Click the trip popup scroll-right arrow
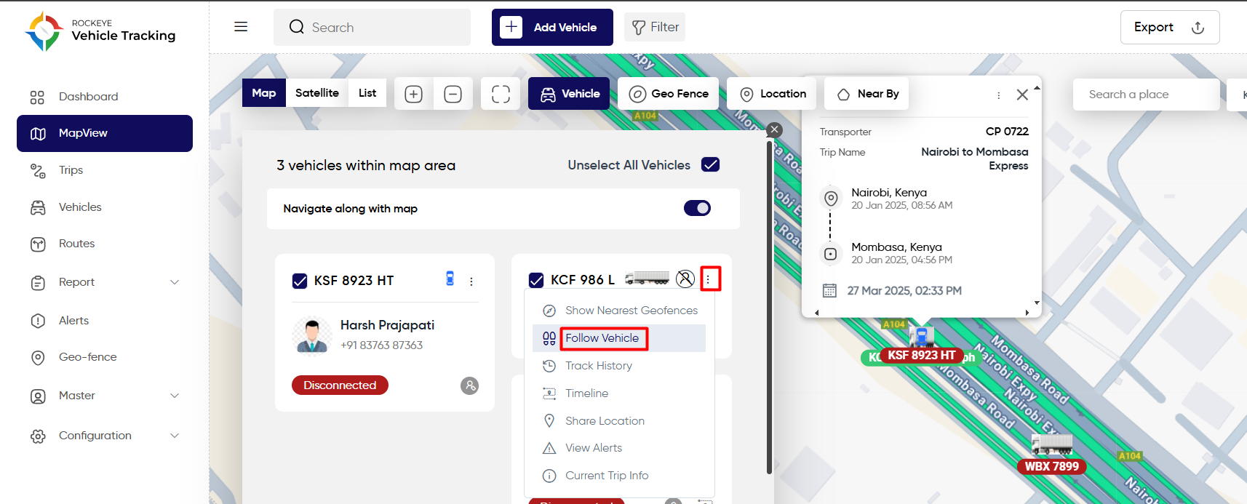This screenshot has width=1247, height=504. (1027, 313)
